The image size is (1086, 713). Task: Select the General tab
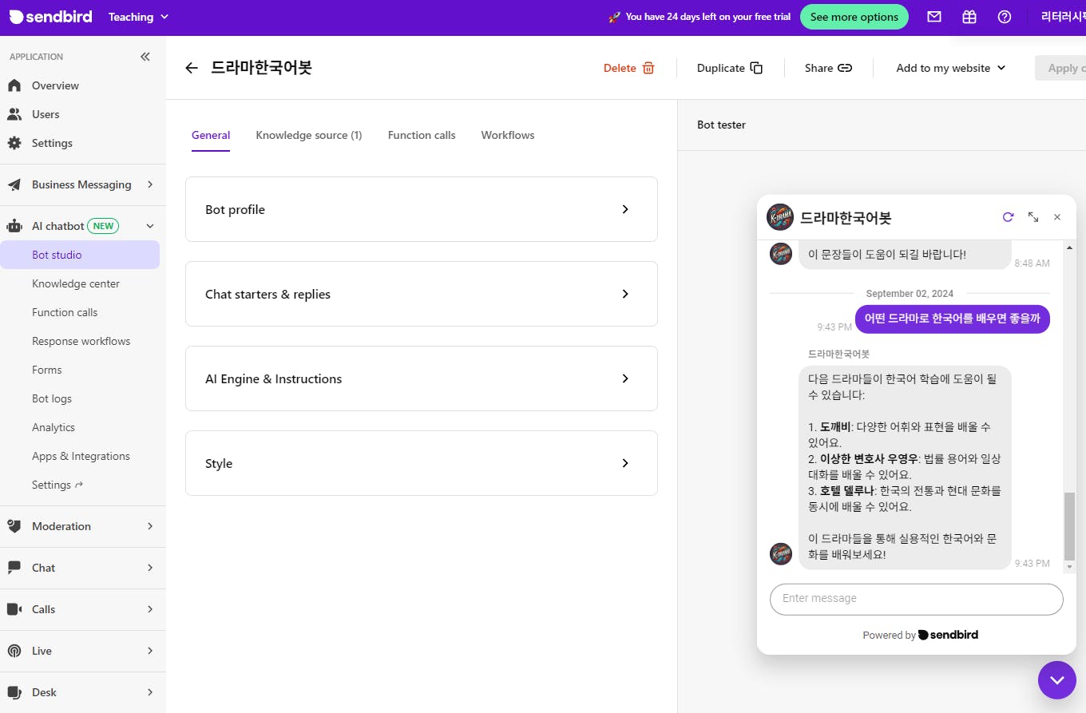(211, 135)
